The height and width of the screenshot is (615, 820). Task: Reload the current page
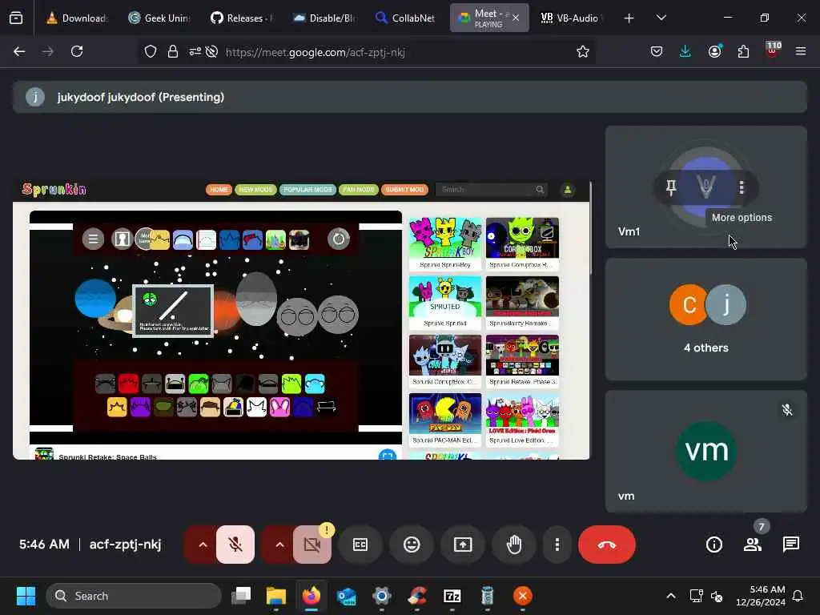(77, 51)
